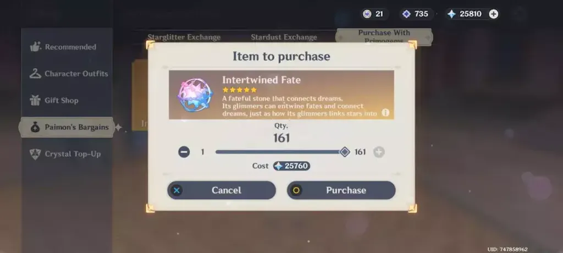This screenshot has height=253, width=563.
Task: Click the quantity slider handle
Action: tap(345, 152)
